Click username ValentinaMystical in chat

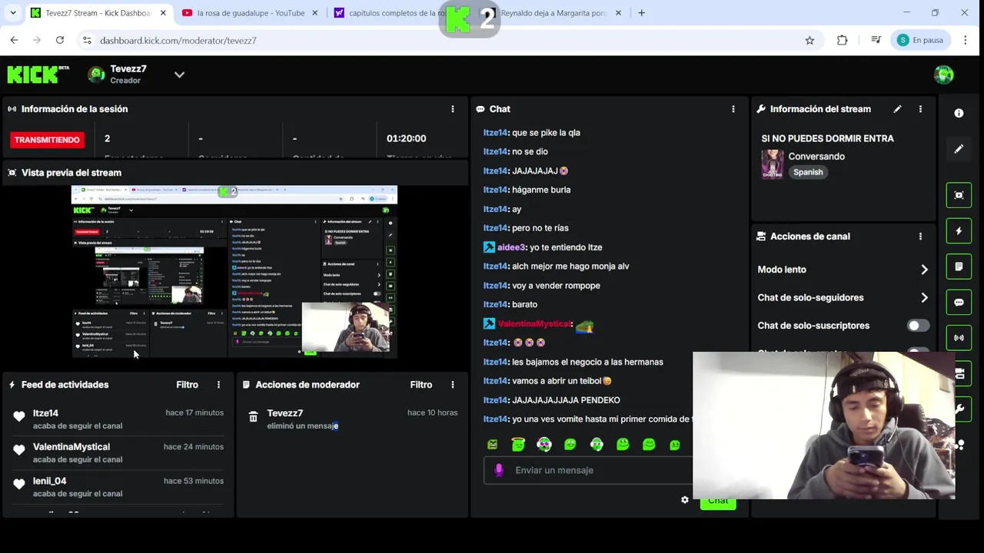pos(534,324)
